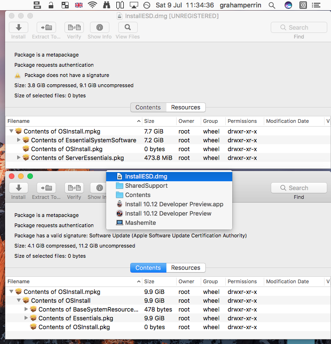Image resolution: width=331 pixels, height=344 pixels.
Task: Switch to Resources tab in top window
Action: coord(185,107)
